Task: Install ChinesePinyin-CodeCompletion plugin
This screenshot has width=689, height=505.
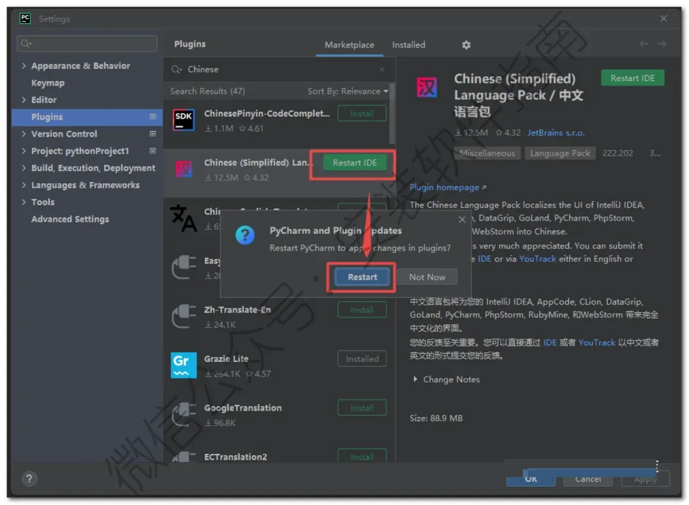Action: [362, 114]
